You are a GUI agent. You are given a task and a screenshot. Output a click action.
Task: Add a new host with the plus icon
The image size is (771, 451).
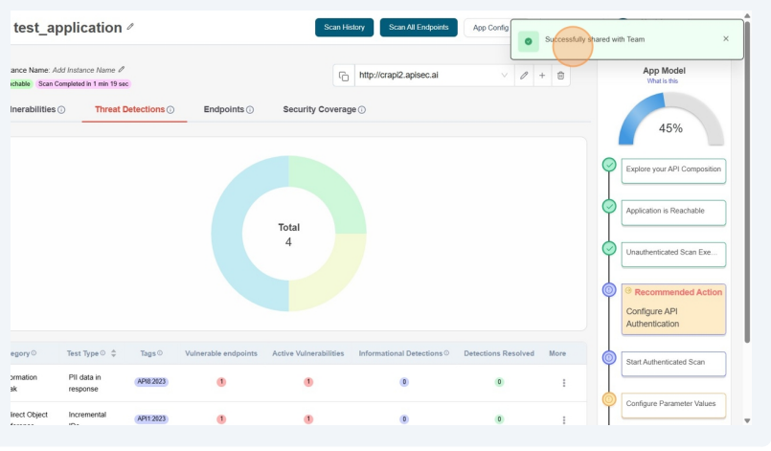coord(542,76)
